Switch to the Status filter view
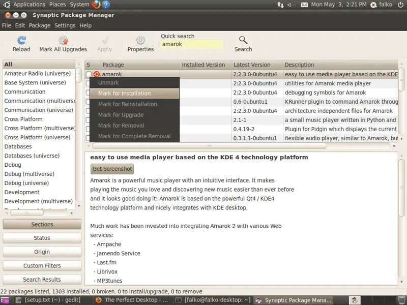Screen dimensions: 407x305 (x=42, y=238)
